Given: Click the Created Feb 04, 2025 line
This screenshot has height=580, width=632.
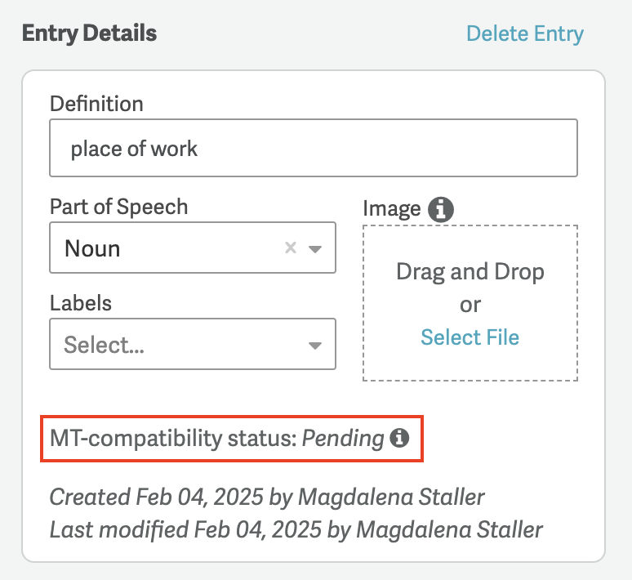Looking at the screenshot, I should (267, 497).
